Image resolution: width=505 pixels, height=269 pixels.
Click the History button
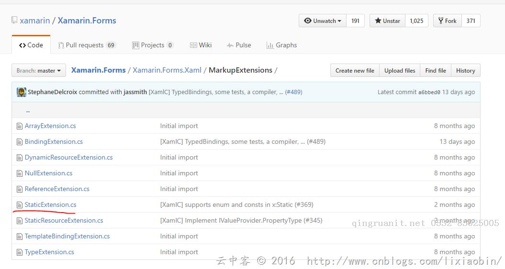[x=465, y=70]
